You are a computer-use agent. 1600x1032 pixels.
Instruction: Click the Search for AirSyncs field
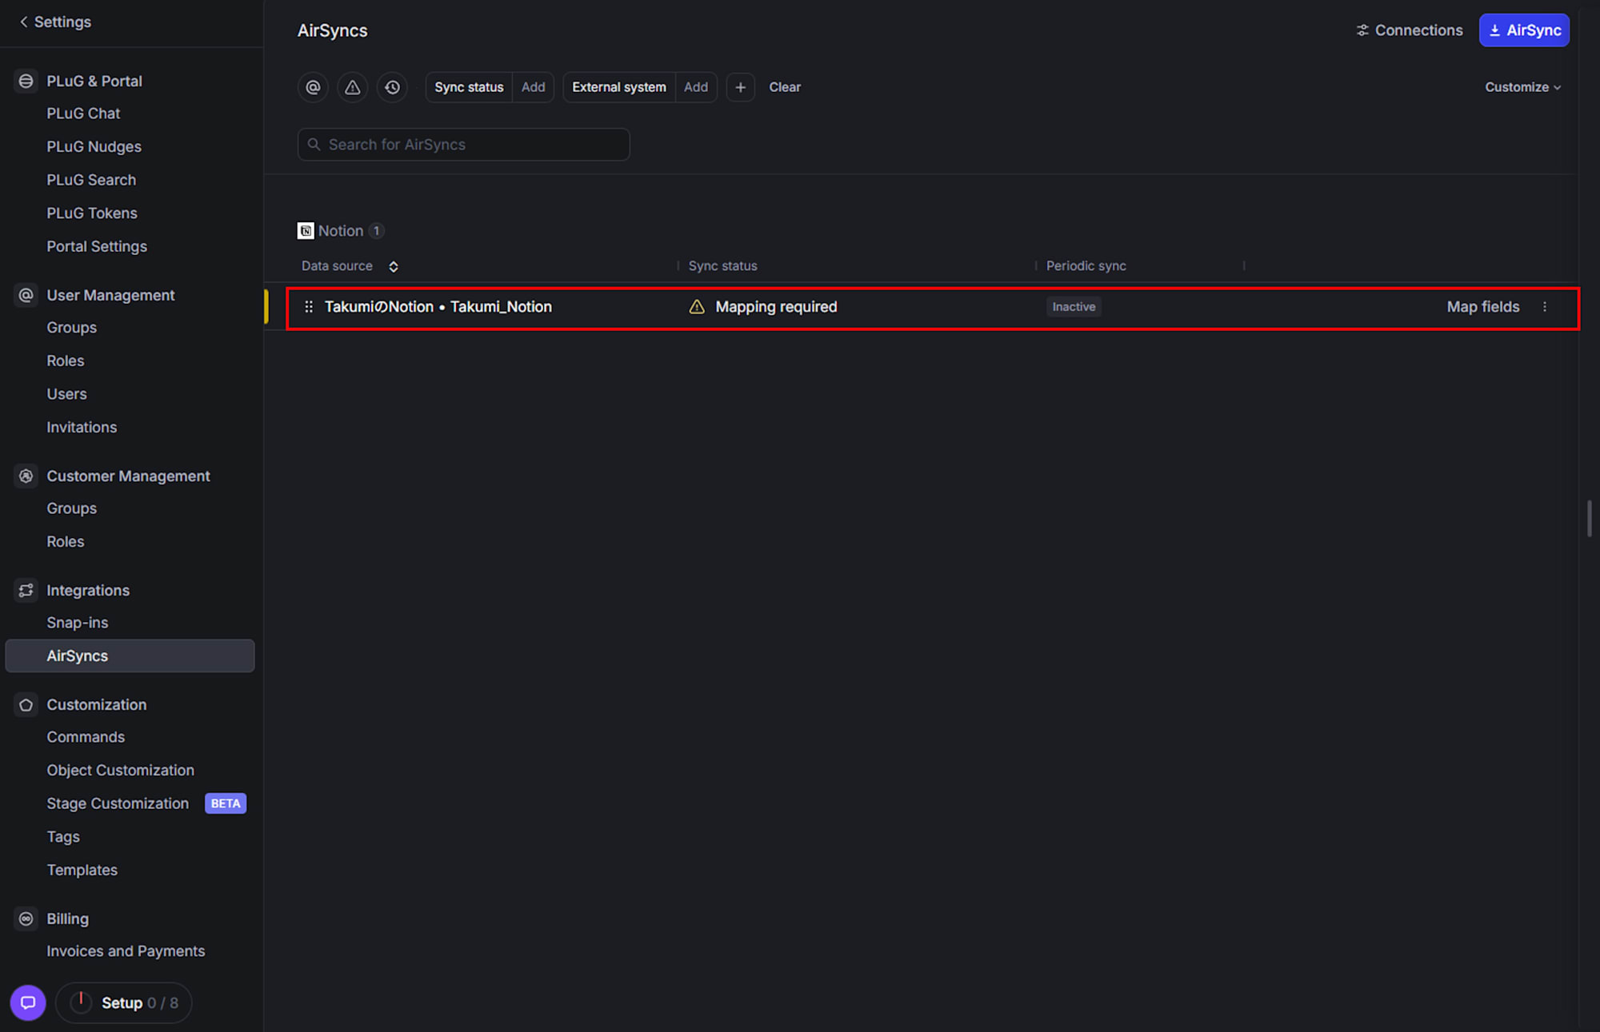[x=464, y=145]
